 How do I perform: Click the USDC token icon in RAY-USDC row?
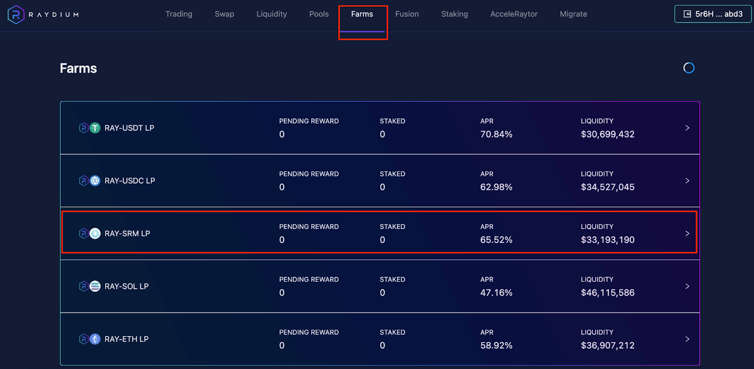[x=95, y=180]
